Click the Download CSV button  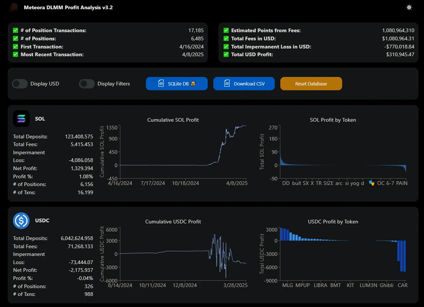tap(244, 84)
